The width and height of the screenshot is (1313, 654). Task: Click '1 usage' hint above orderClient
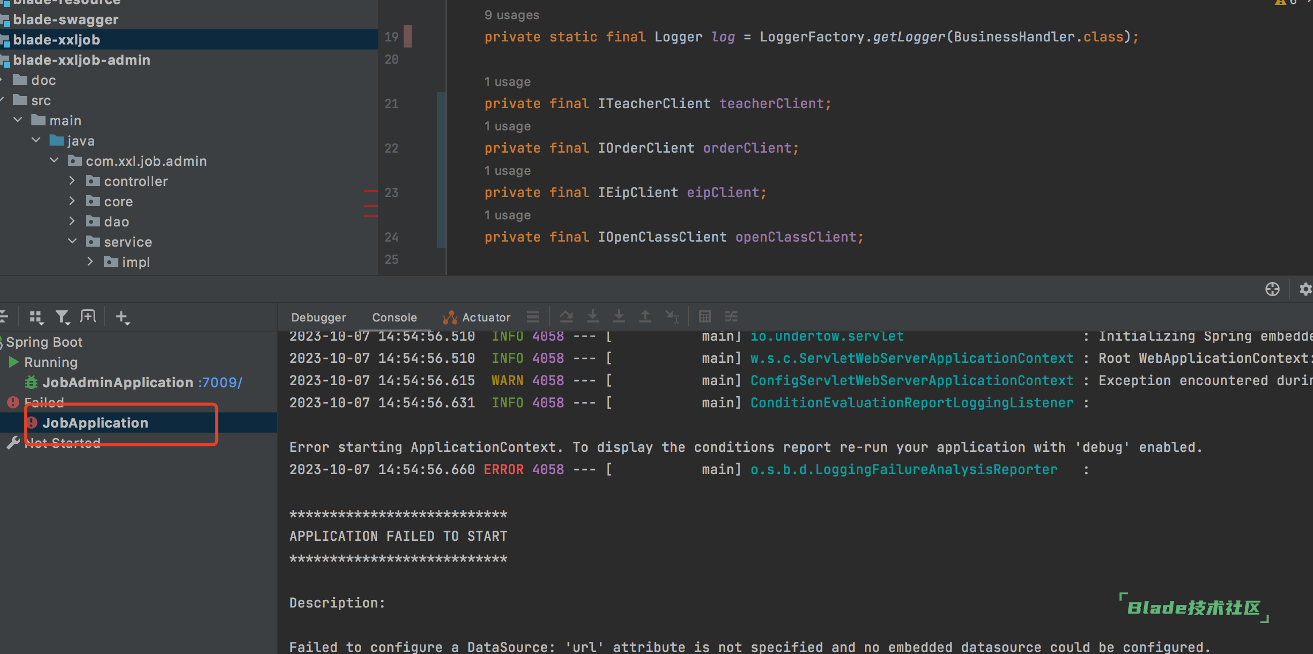(x=507, y=126)
